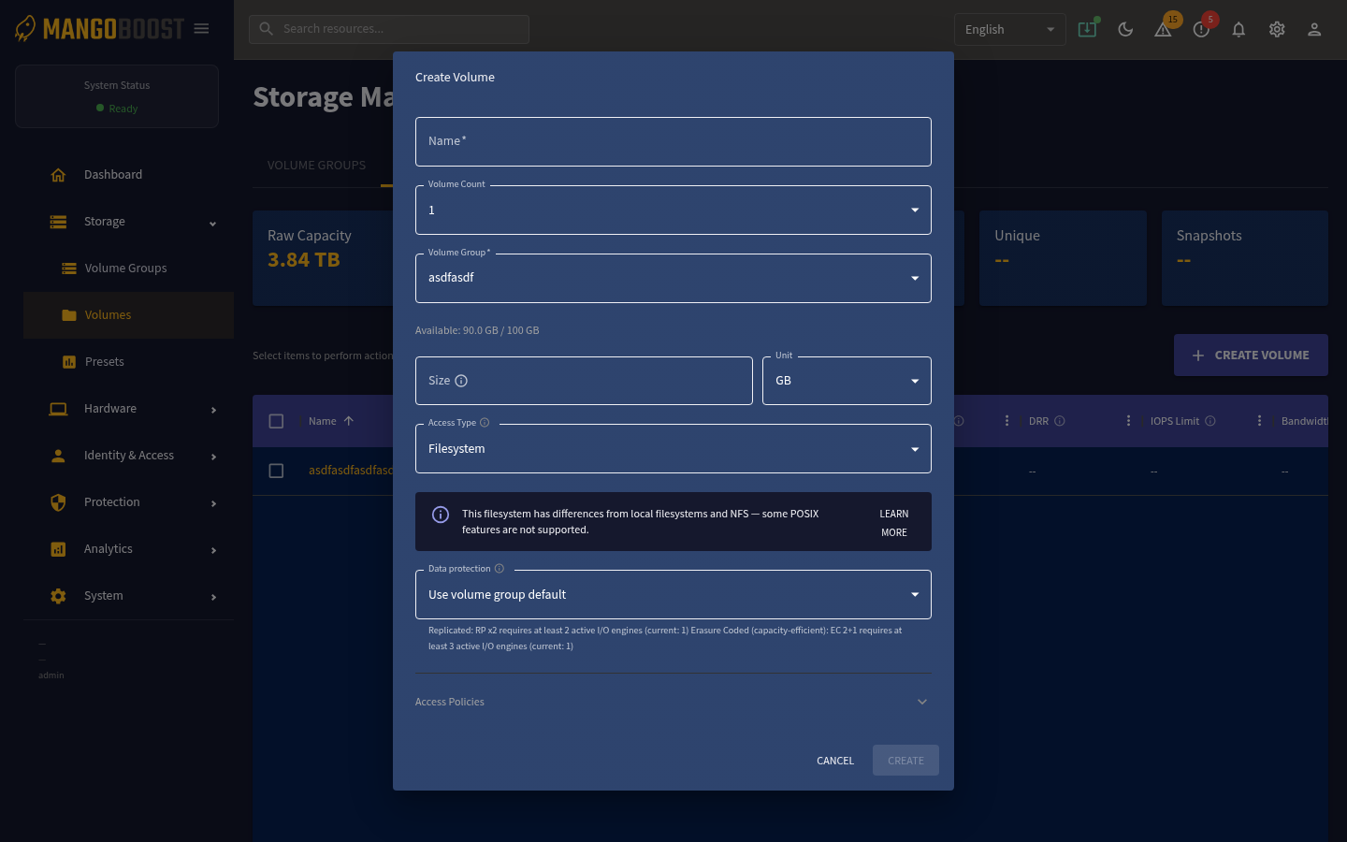
Task: Click the Size info icon
Action: pyautogui.click(x=461, y=381)
